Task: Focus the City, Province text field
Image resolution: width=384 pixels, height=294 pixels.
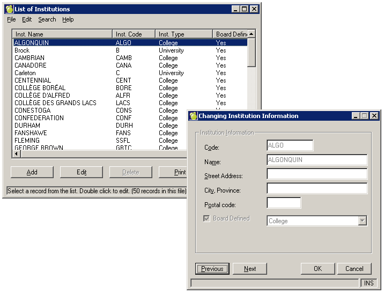Action: tap(316, 188)
